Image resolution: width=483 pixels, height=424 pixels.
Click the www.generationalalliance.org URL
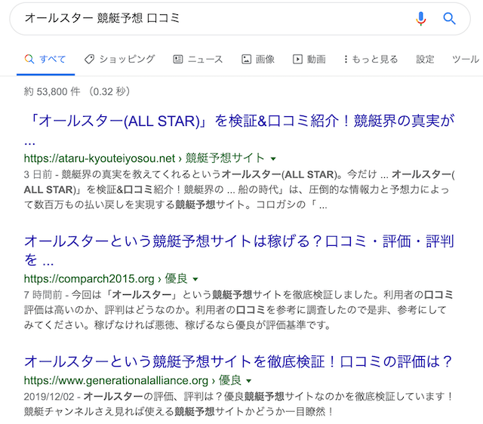[x=116, y=380]
